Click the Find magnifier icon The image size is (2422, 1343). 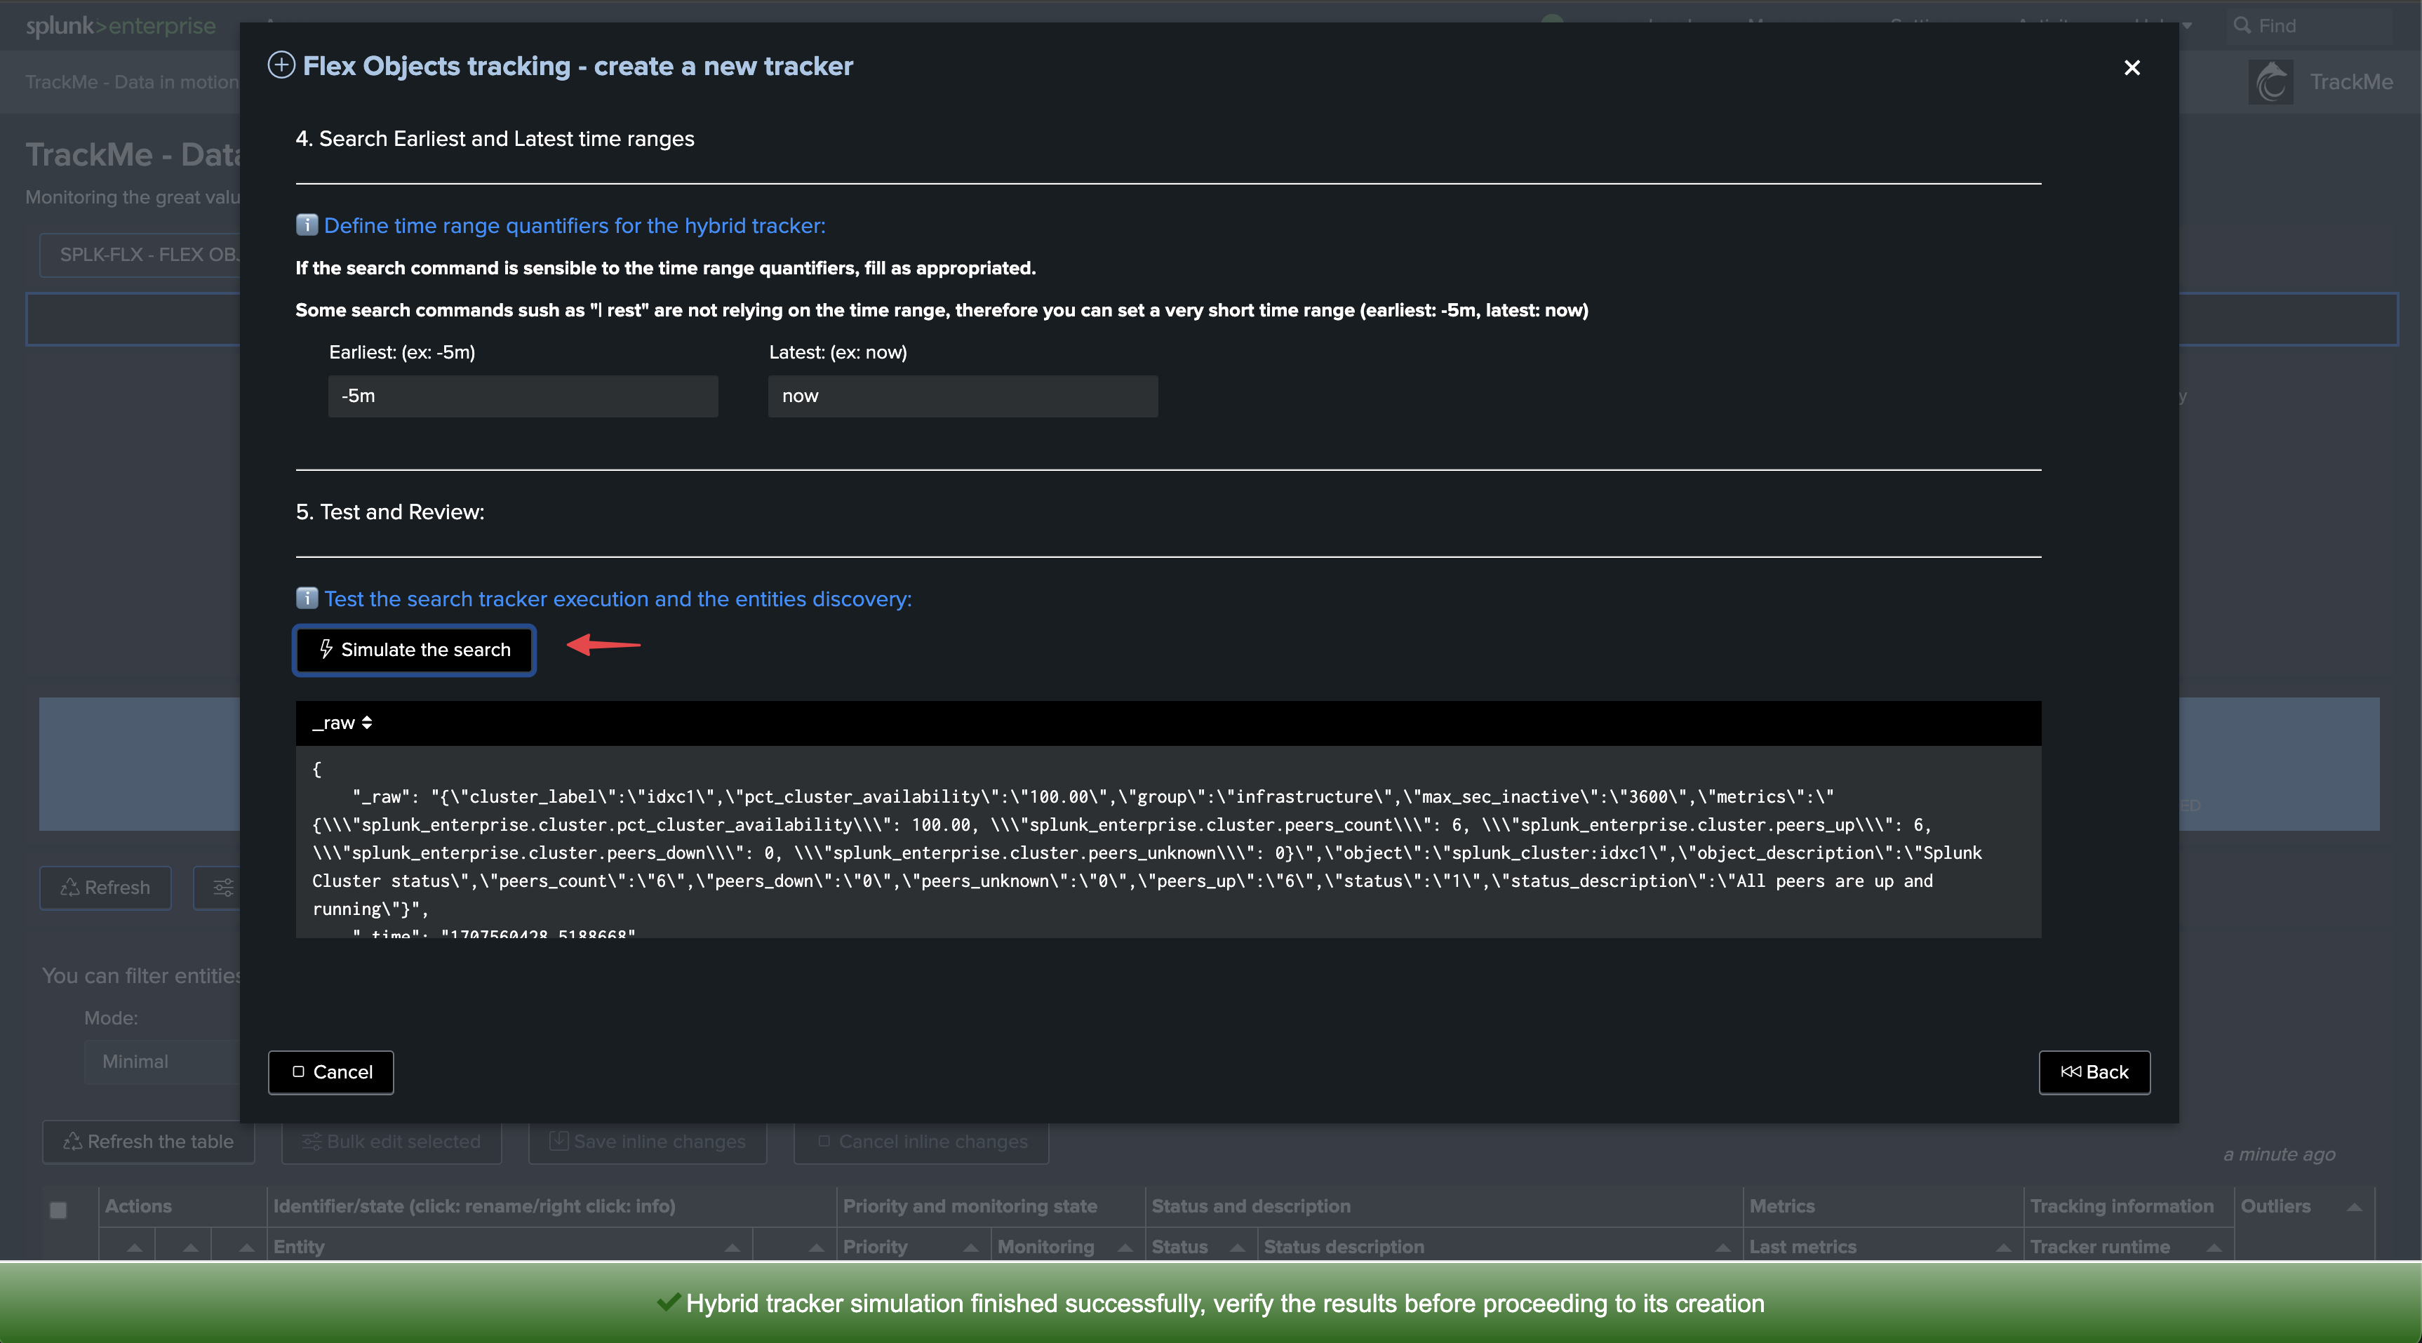coord(2242,25)
